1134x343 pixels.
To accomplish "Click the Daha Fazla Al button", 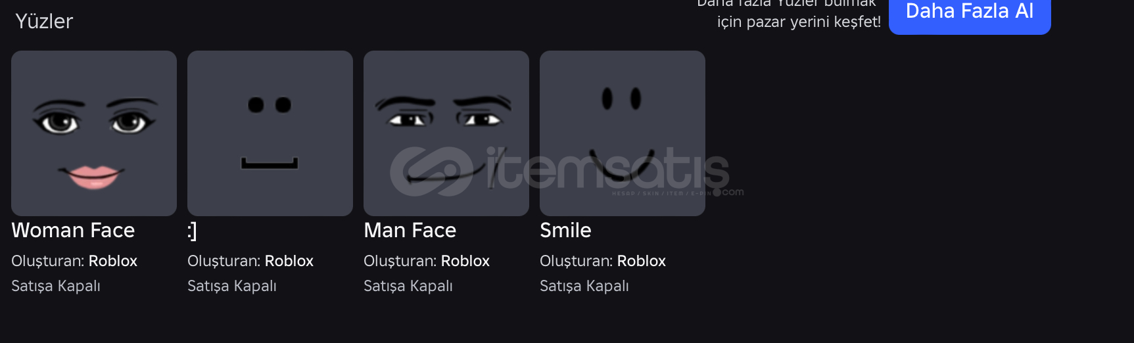I will coord(970,13).
